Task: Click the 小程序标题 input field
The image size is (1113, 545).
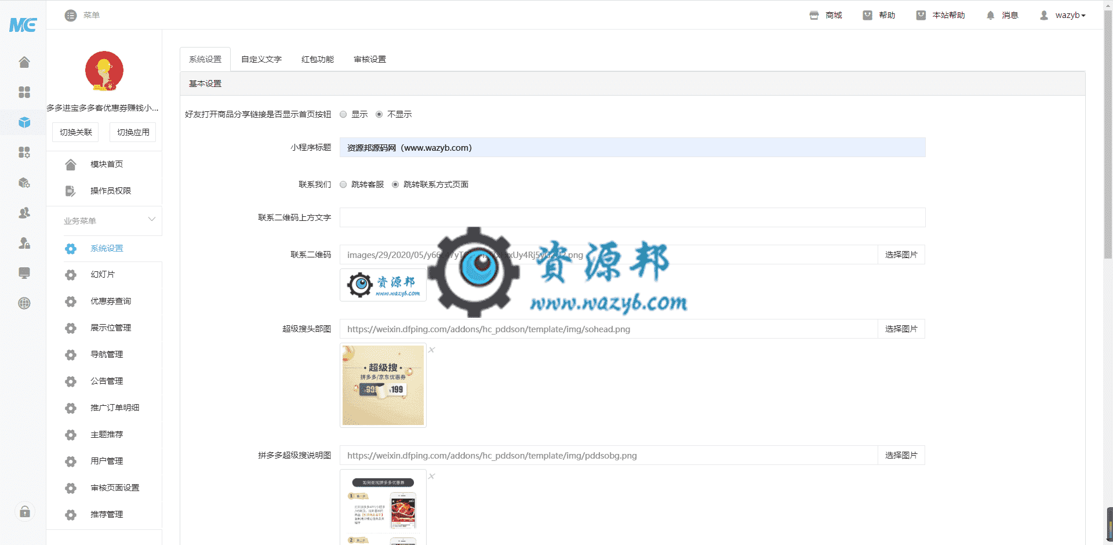Action: point(632,148)
